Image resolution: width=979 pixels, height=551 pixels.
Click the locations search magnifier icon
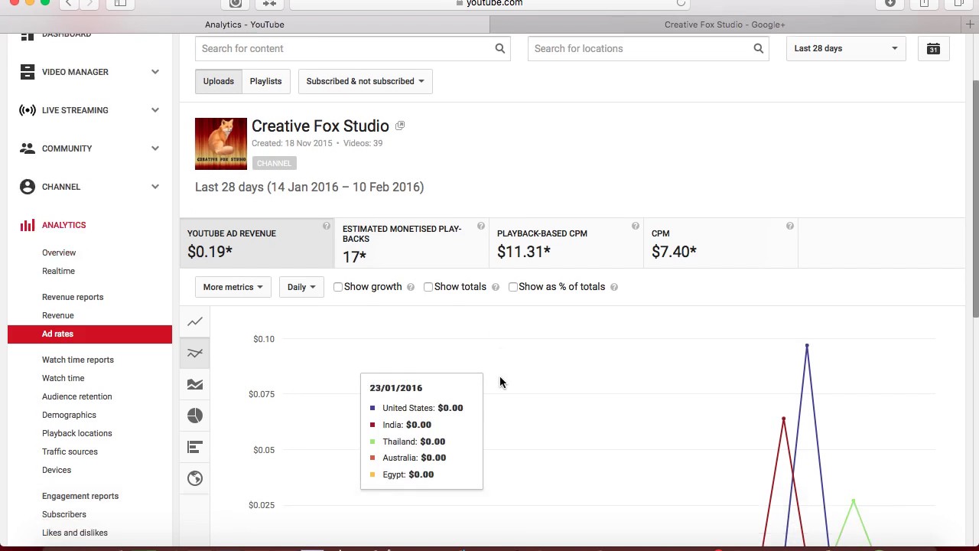[758, 48]
